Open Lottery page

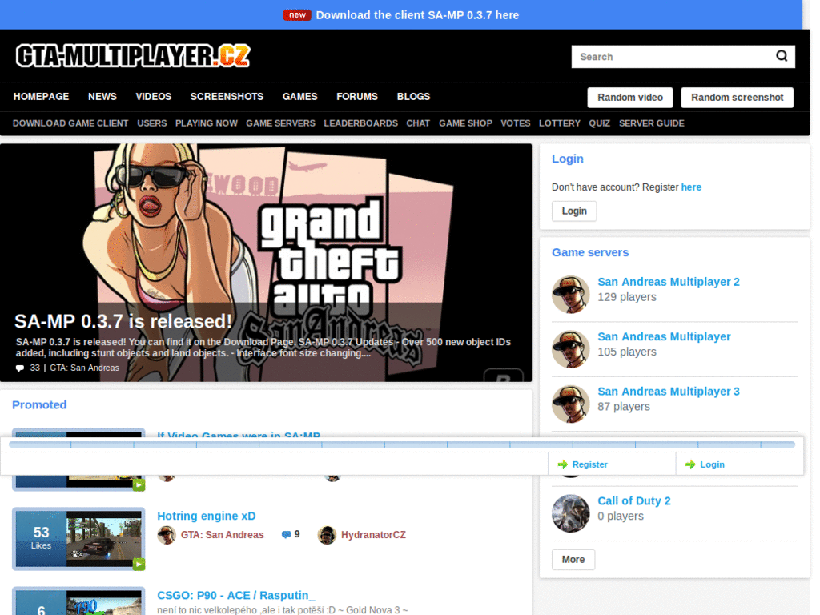tap(560, 123)
